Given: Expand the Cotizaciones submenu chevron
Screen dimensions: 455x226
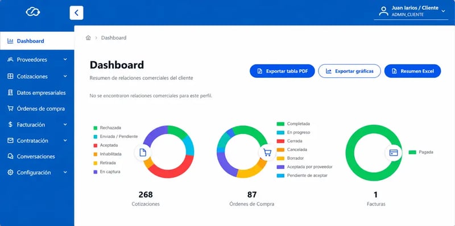Looking at the screenshot, I should pos(65,76).
